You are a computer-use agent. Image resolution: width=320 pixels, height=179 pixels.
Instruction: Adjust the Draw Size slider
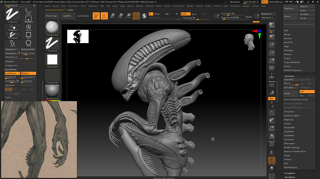(x=237, y=17)
